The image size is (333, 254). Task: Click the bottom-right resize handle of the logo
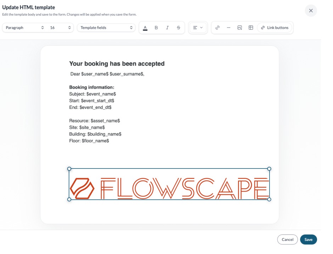pos(269,199)
